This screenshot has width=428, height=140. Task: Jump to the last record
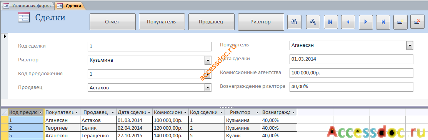[x=383, y=22]
